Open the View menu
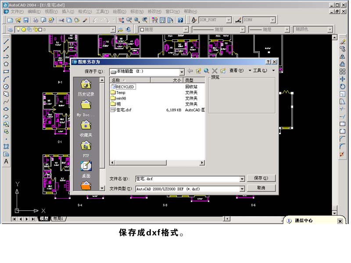Viewport: 351px width, 263px height. click(51, 11)
